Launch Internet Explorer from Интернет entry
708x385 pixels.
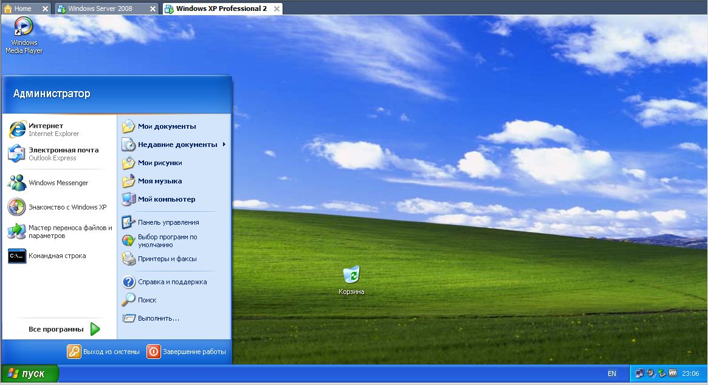[59, 129]
